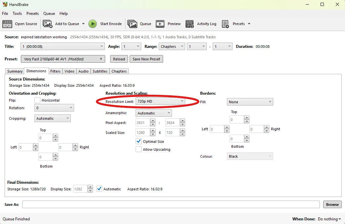Uncheck the Optimal Size checkbox
Image resolution: width=345 pixels, height=224 pixels.
coord(139,141)
